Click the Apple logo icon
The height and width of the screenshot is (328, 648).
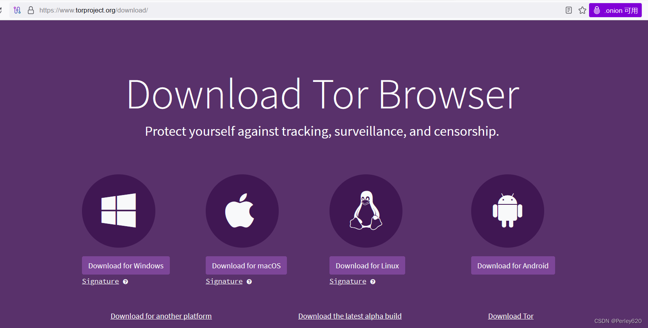(240, 210)
